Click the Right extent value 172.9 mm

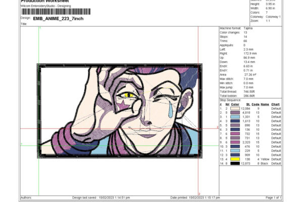[250, 54]
